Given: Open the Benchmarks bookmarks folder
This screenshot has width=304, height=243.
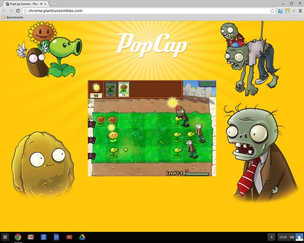Looking at the screenshot, I should (12, 17).
